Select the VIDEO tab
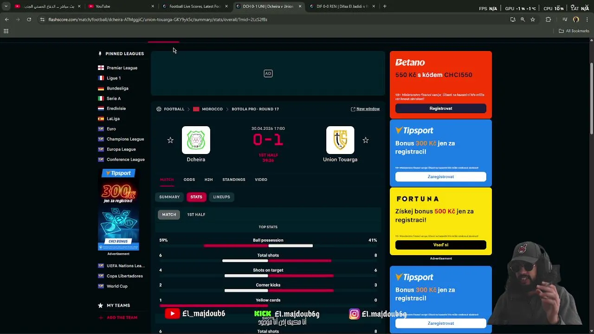Screen dimensions: 594x334 (x=261, y=180)
